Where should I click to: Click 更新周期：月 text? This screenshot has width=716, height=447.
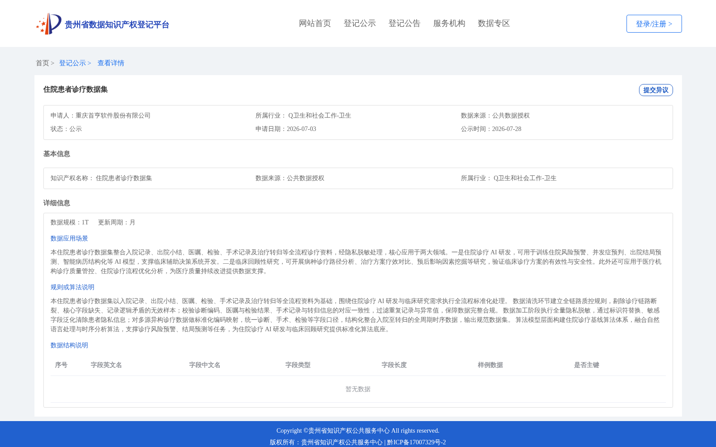[117, 222]
